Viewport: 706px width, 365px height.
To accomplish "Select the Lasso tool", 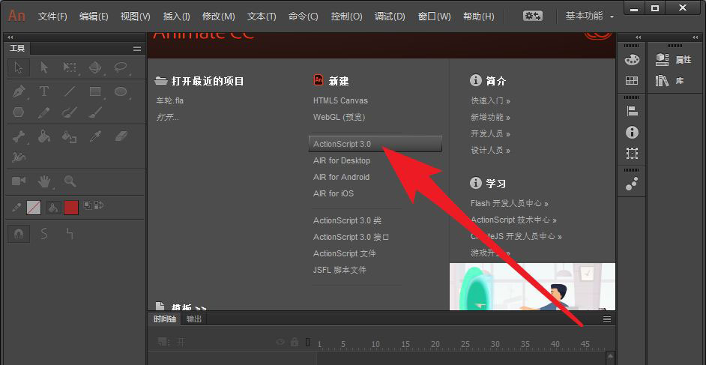I will [x=121, y=67].
